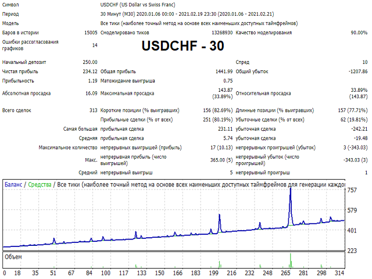Click the Спред value 10
The height and width of the screenshot is (279, 372).
click(x=365, y=62)
